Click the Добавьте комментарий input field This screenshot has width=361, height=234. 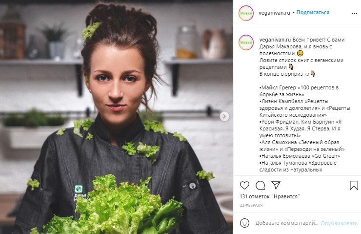tap(287, 223)
